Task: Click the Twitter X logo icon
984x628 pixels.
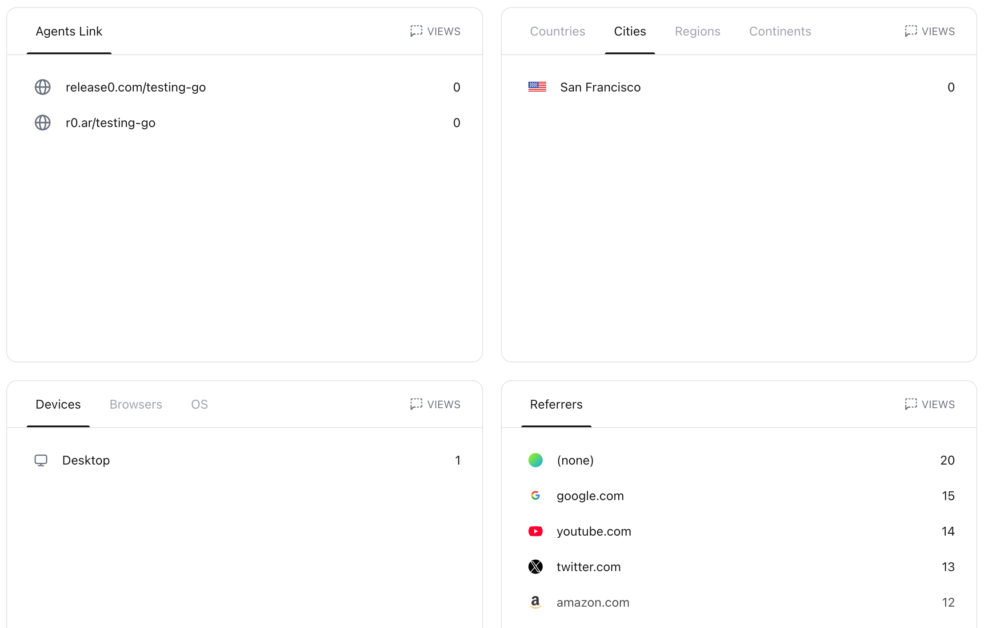Action: 536,567
